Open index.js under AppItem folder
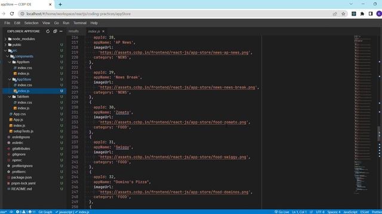This screenshot has height=214, width=382. tap(23, 74)
